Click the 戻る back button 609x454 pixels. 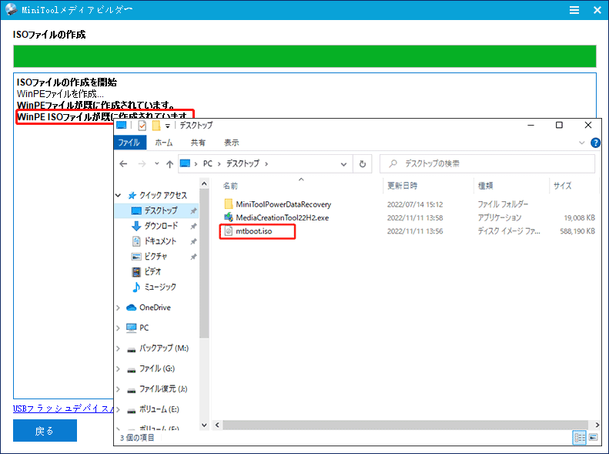click(45, 430)
